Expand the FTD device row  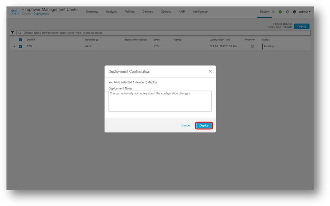pos(14,47)
